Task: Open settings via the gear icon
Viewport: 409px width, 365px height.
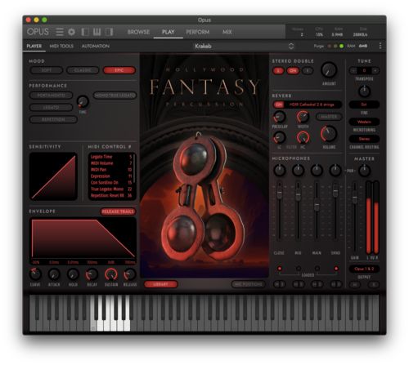Action: [71, 32]
